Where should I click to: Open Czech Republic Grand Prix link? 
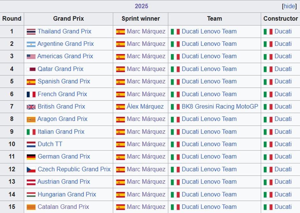tap(74, 169)
